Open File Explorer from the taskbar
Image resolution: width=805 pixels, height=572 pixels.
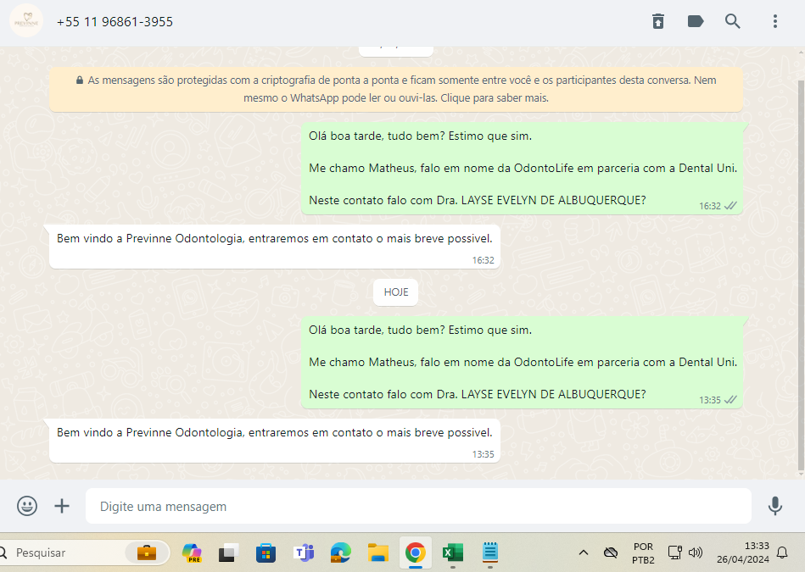point(377,553)
